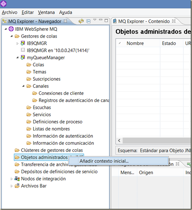Image resolution: width=192 pixels, height=210 pixels.
Task: Switch to the MQ Explorer - Contenido tab
Action: coord(144,21)
